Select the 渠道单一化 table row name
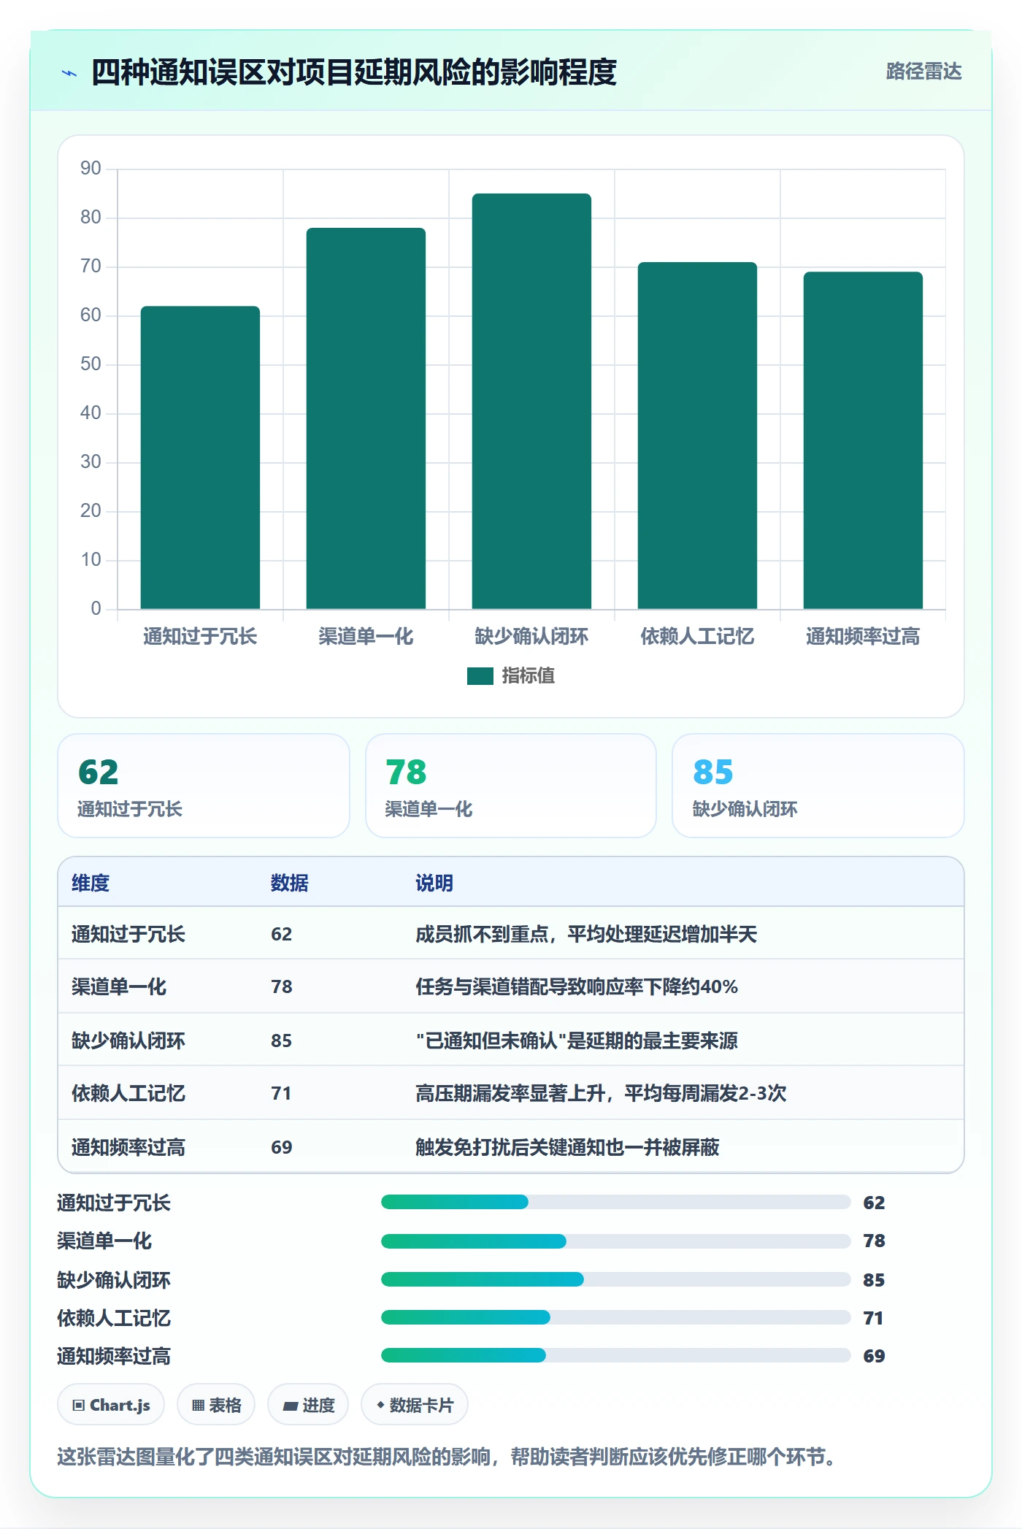1022x1529 pixels. coord(119,987)
